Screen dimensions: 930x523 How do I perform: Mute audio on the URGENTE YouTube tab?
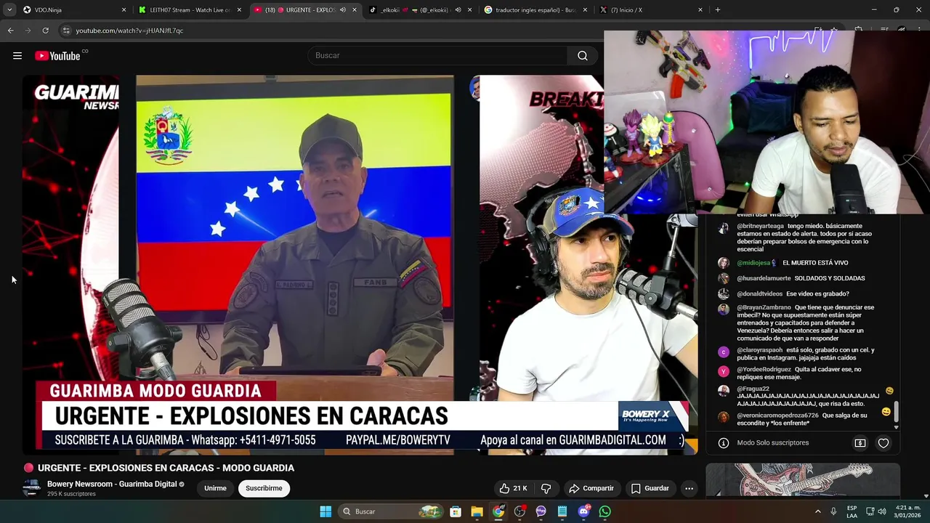(343, 10)
